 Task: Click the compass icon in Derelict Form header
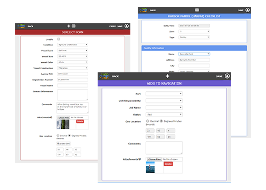pyautogui.click(x=127, y=26)
